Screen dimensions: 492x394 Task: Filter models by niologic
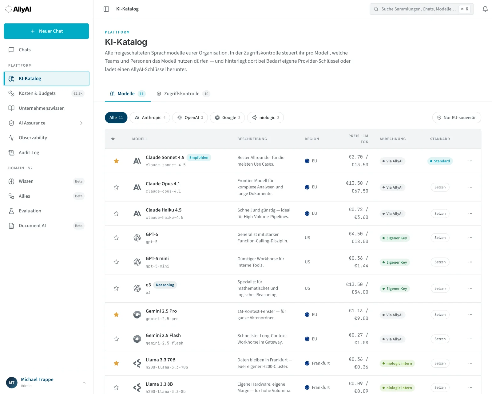pos(265,118)
